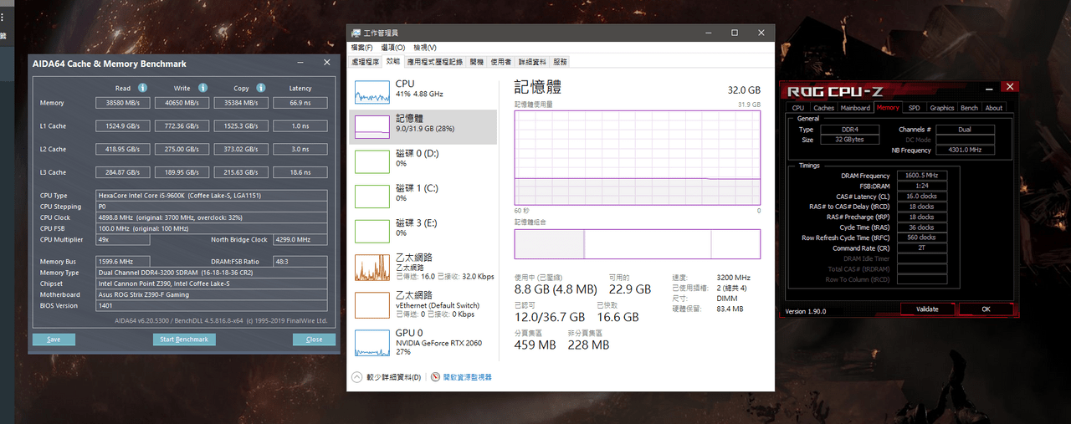Screen dimensions: 1071x424
Task: Click the Copy column info icon in AIDA64
Action: tap(262, 88)
